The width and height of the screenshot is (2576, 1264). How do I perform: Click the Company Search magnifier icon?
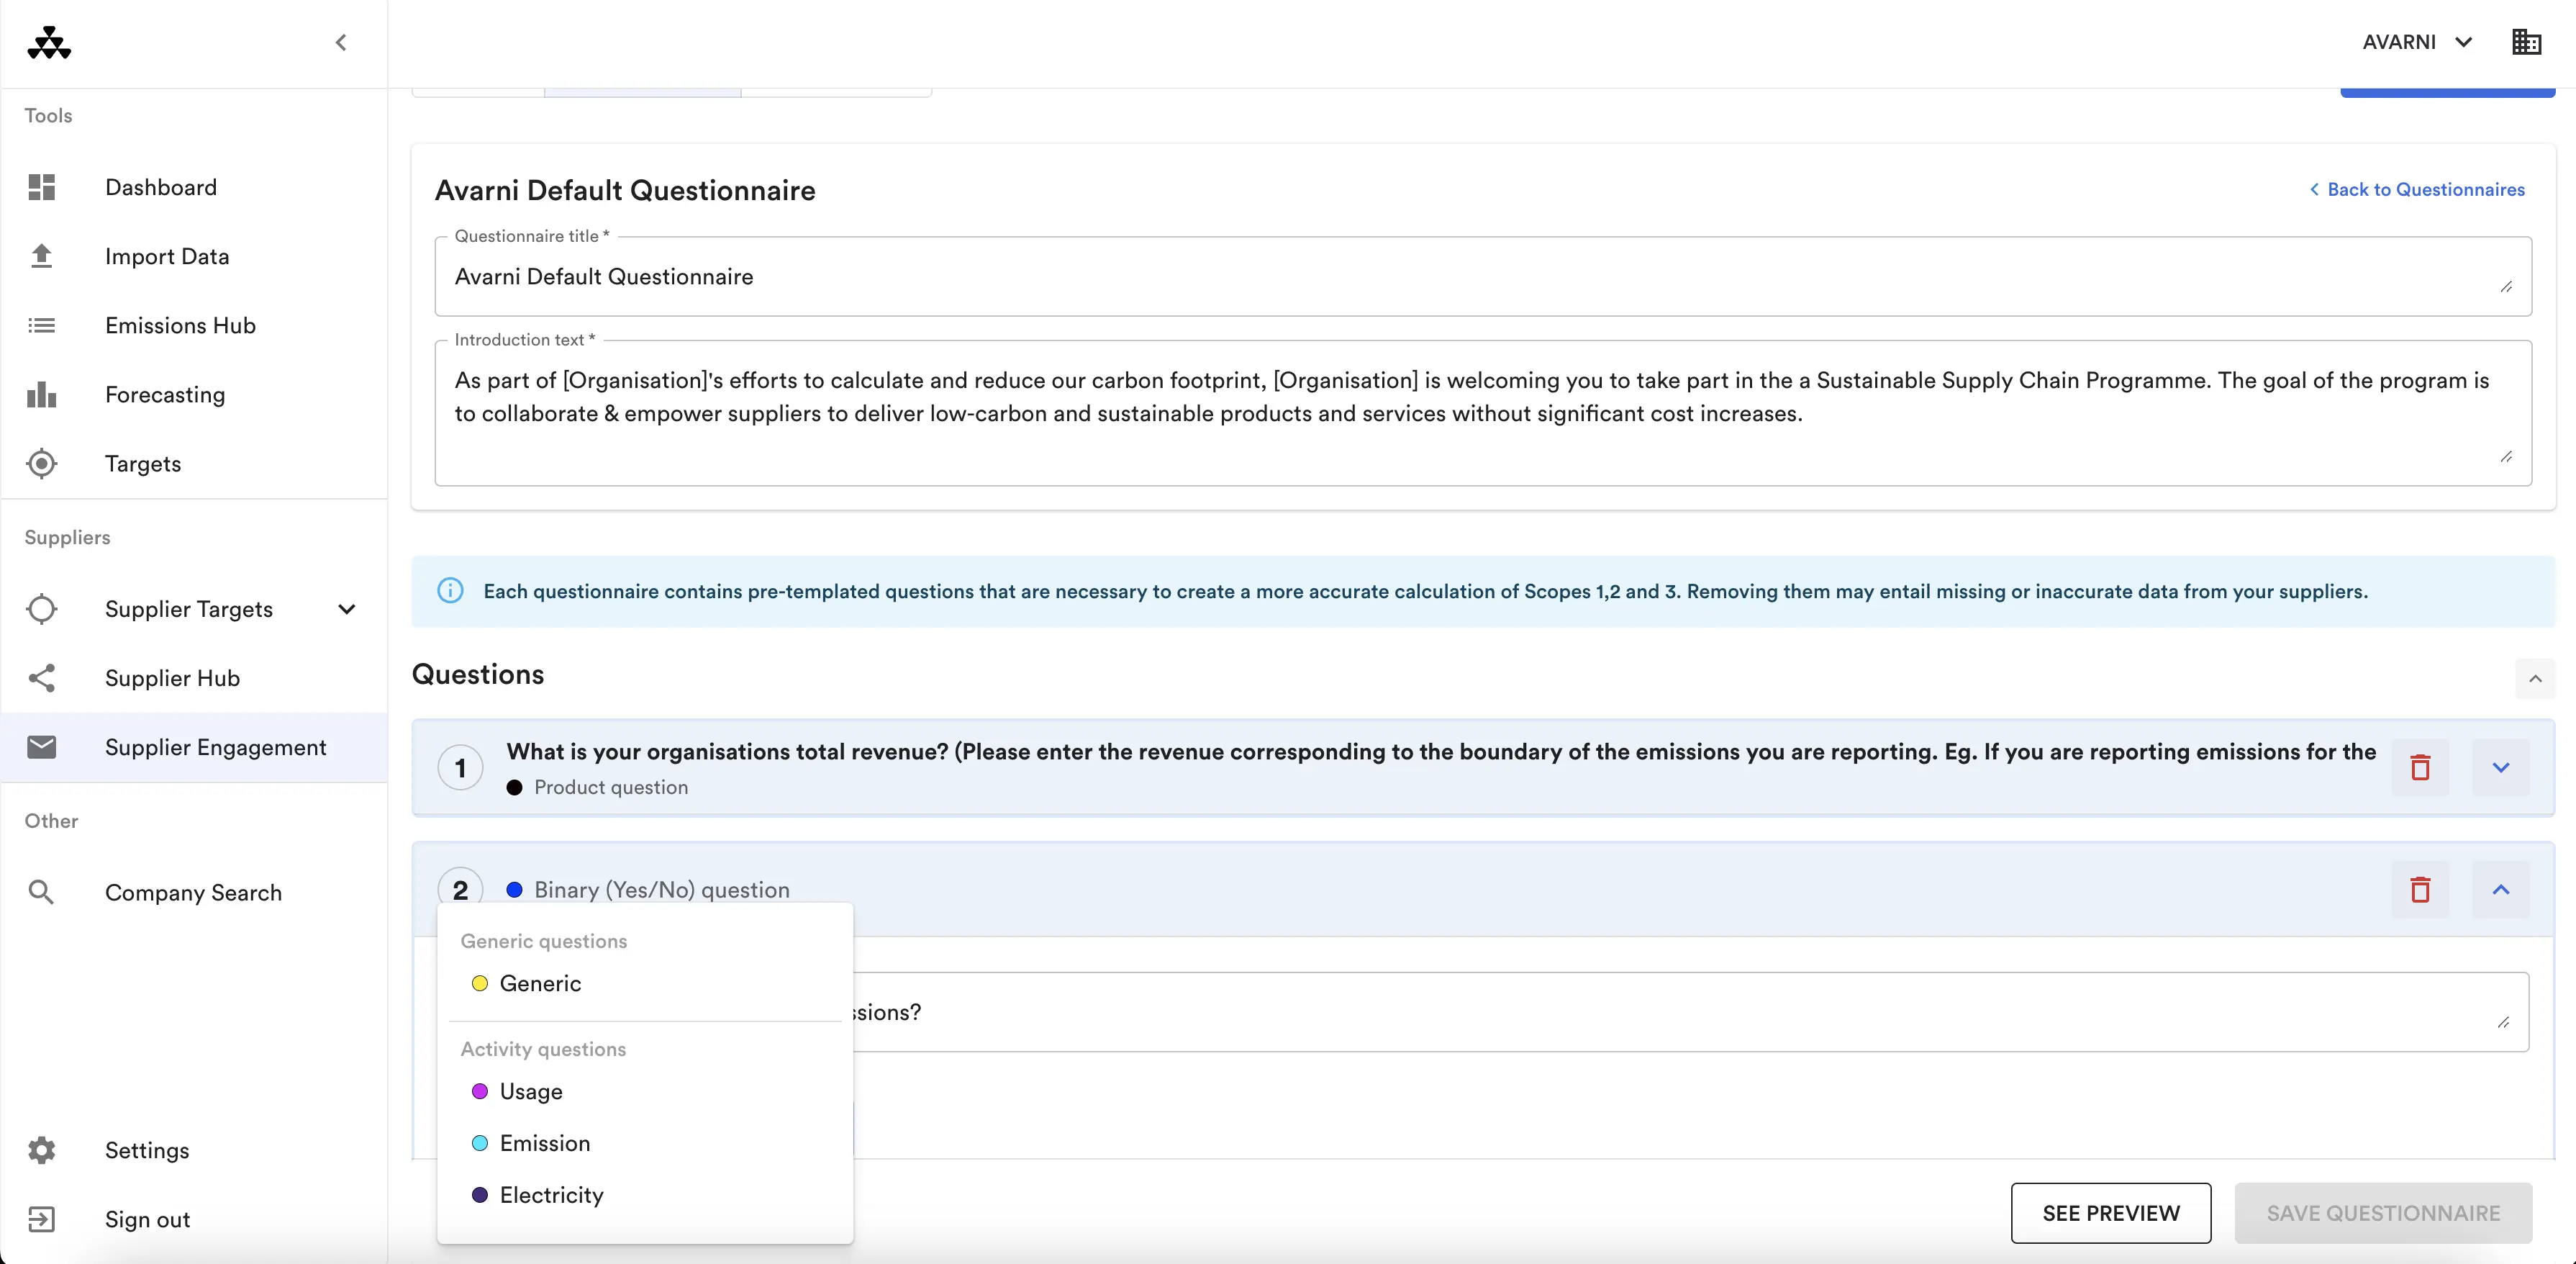click(x=41, y=892)
